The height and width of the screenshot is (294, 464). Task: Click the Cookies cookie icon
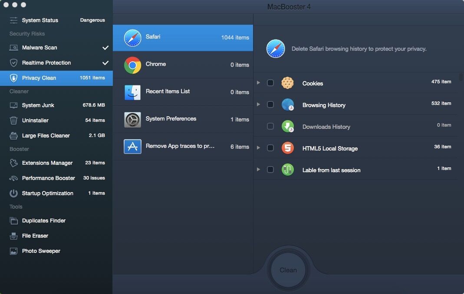pyautogui.click(x=287, y=83)
